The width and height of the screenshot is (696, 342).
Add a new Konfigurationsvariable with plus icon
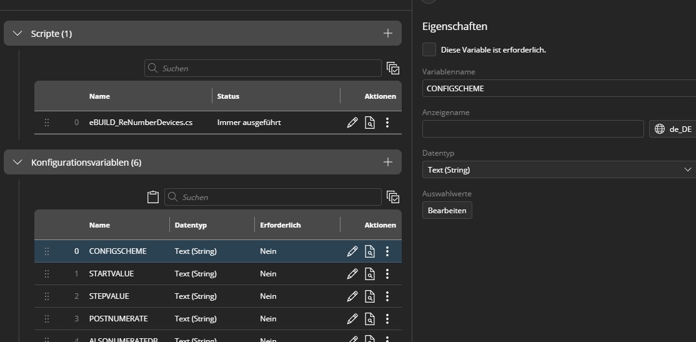point(387,162)
